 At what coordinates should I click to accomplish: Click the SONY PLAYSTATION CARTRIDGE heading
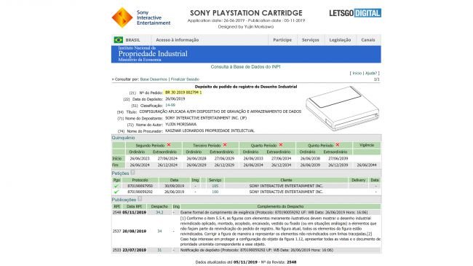[x=246, y=13]
